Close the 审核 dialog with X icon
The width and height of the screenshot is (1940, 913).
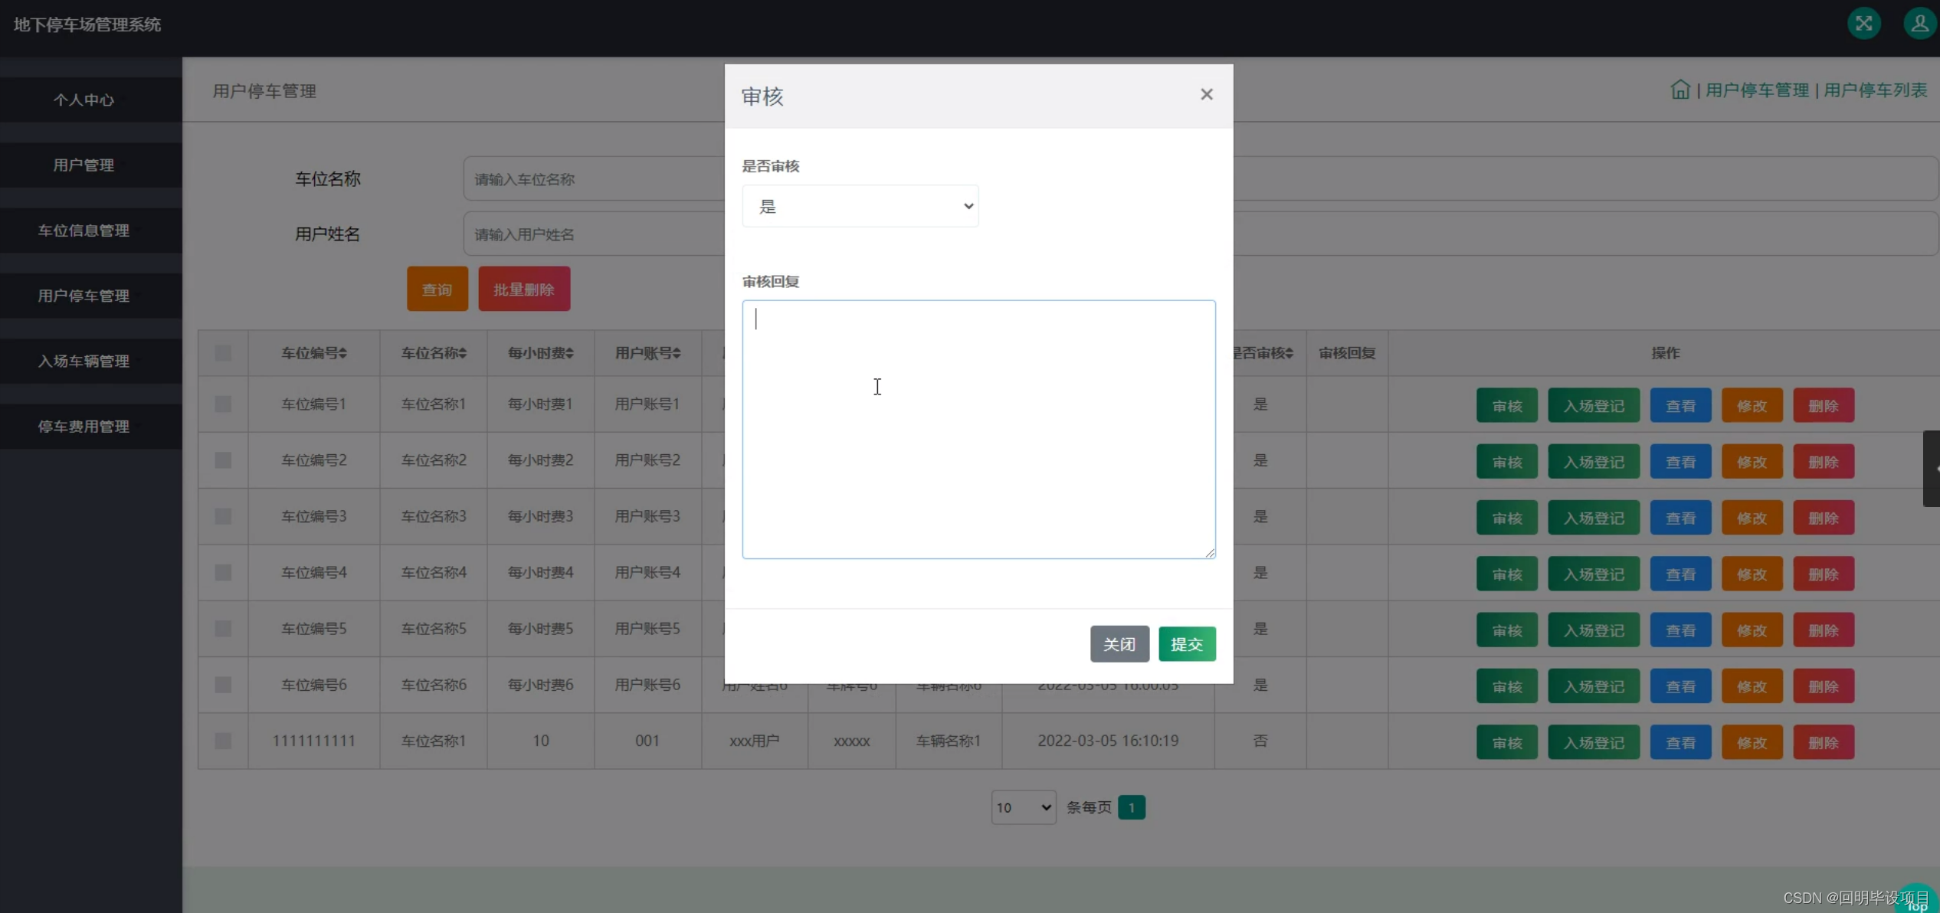click(x=1206, y=94)
